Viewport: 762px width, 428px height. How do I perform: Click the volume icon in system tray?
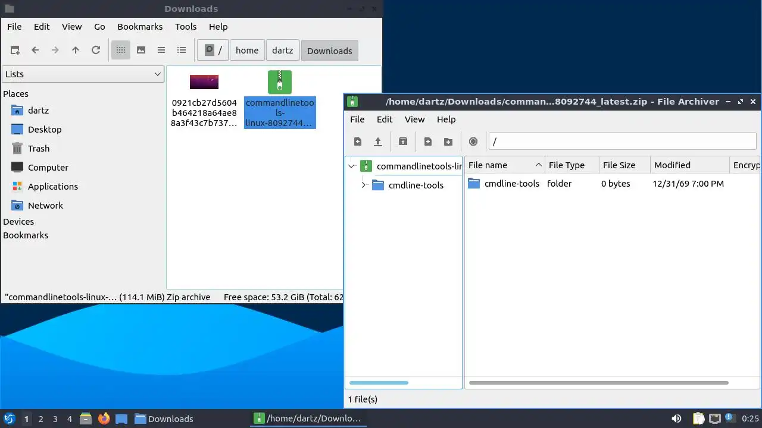point(676,418)
